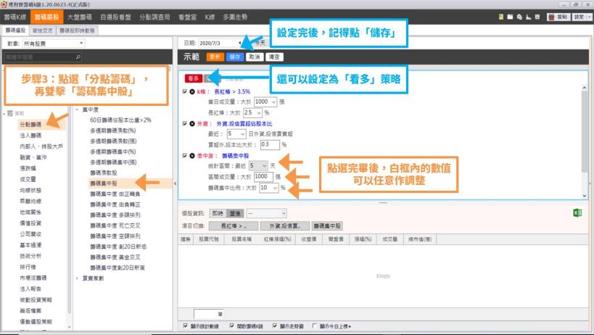Image resolution: width=594 pixels, height=335 pixels.
Task: Click the 成交量 column header
Action: click(x=389, y=239)
